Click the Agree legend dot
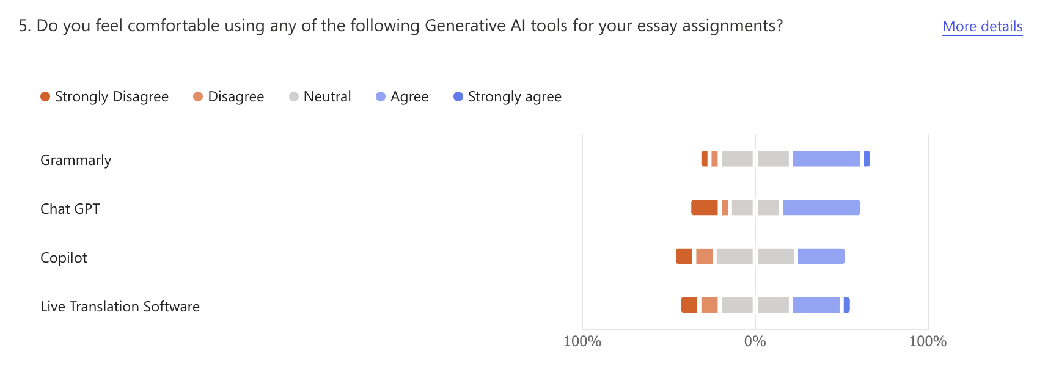 tap(381, 96)
